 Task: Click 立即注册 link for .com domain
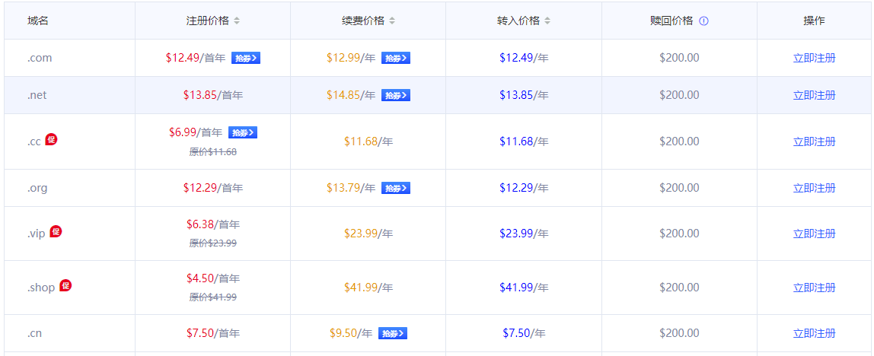tap(814, 58)
